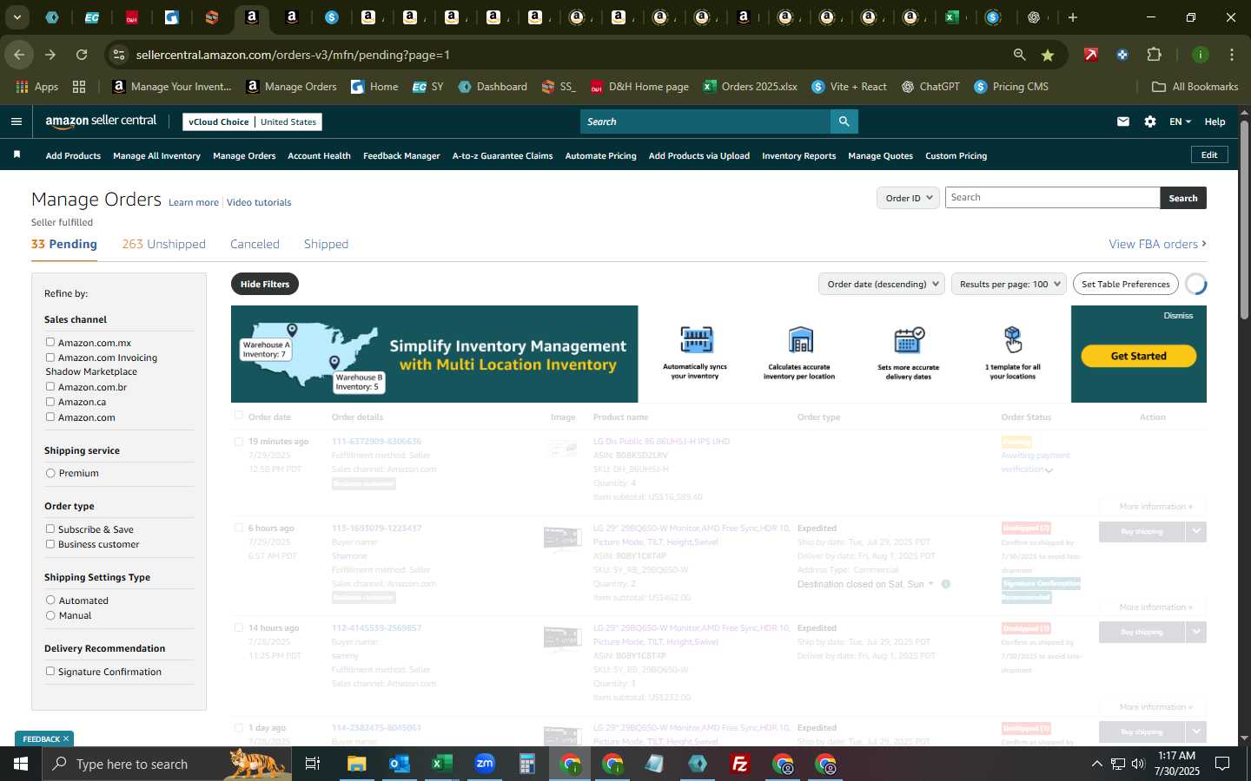
Task: Click the order search input field
Action: [1052, 198]
